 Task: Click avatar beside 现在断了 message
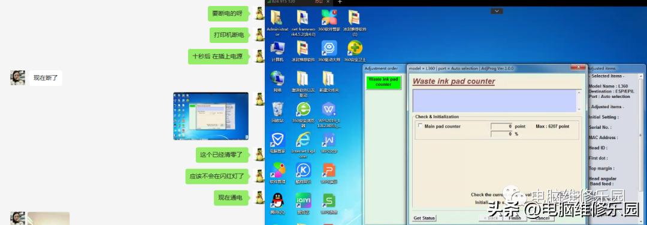18,78
